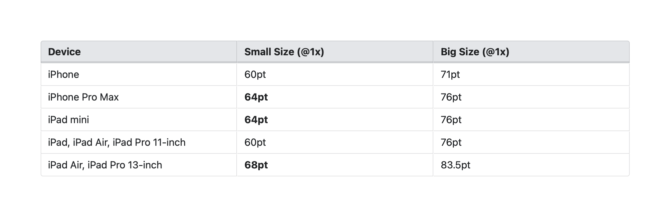Click iPad Air, iPad Pro 13-inch cell
Screen dimensions: 671x217
pos(105,165)
